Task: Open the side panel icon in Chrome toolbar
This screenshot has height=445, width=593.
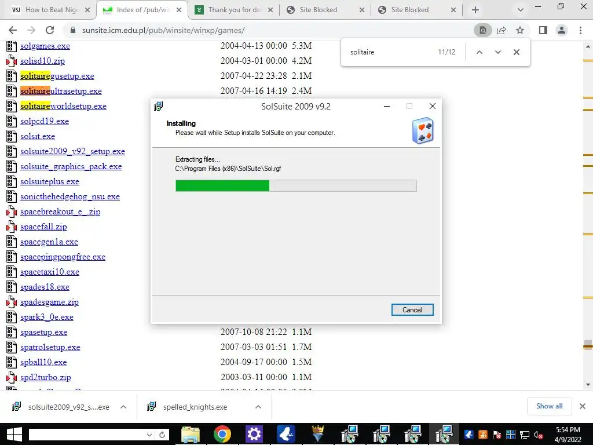Action: click(x=543, y=30)
